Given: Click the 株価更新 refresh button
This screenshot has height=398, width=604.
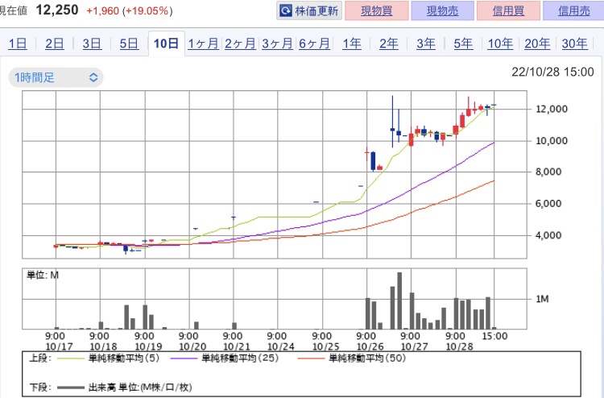Looking at the screenshot, I should 309,10.
